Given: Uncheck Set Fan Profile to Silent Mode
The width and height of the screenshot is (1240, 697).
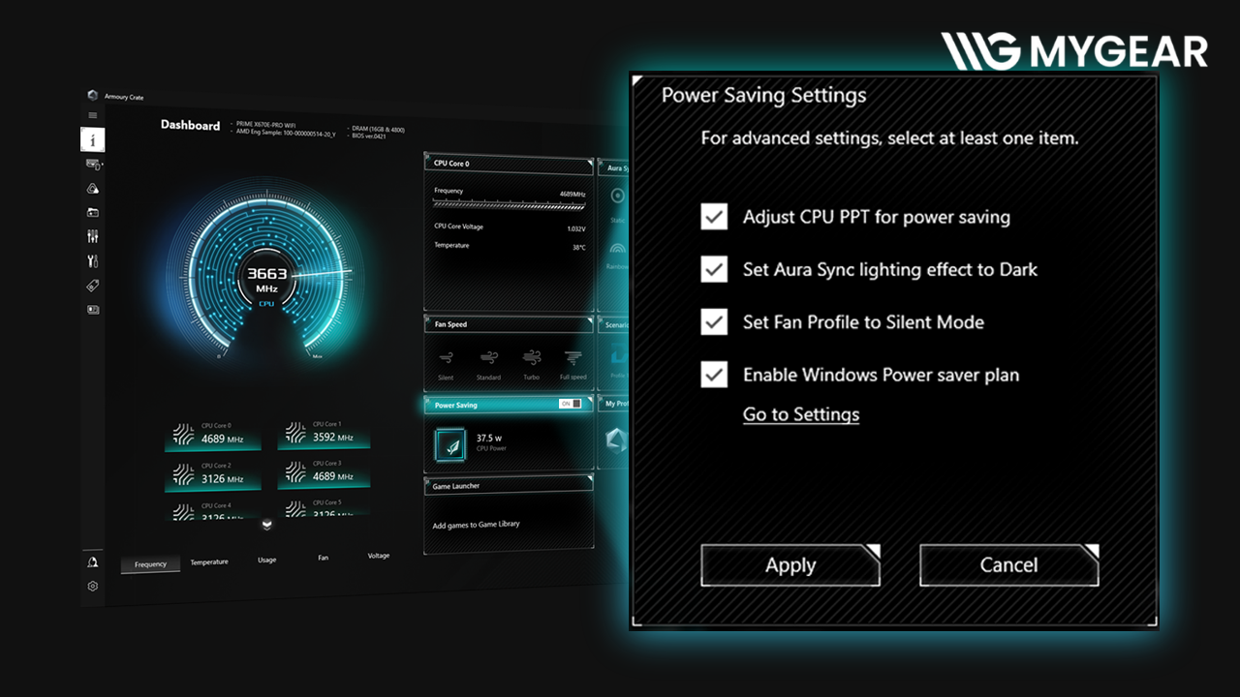Looking at the screenshot, I should (714, 321).
